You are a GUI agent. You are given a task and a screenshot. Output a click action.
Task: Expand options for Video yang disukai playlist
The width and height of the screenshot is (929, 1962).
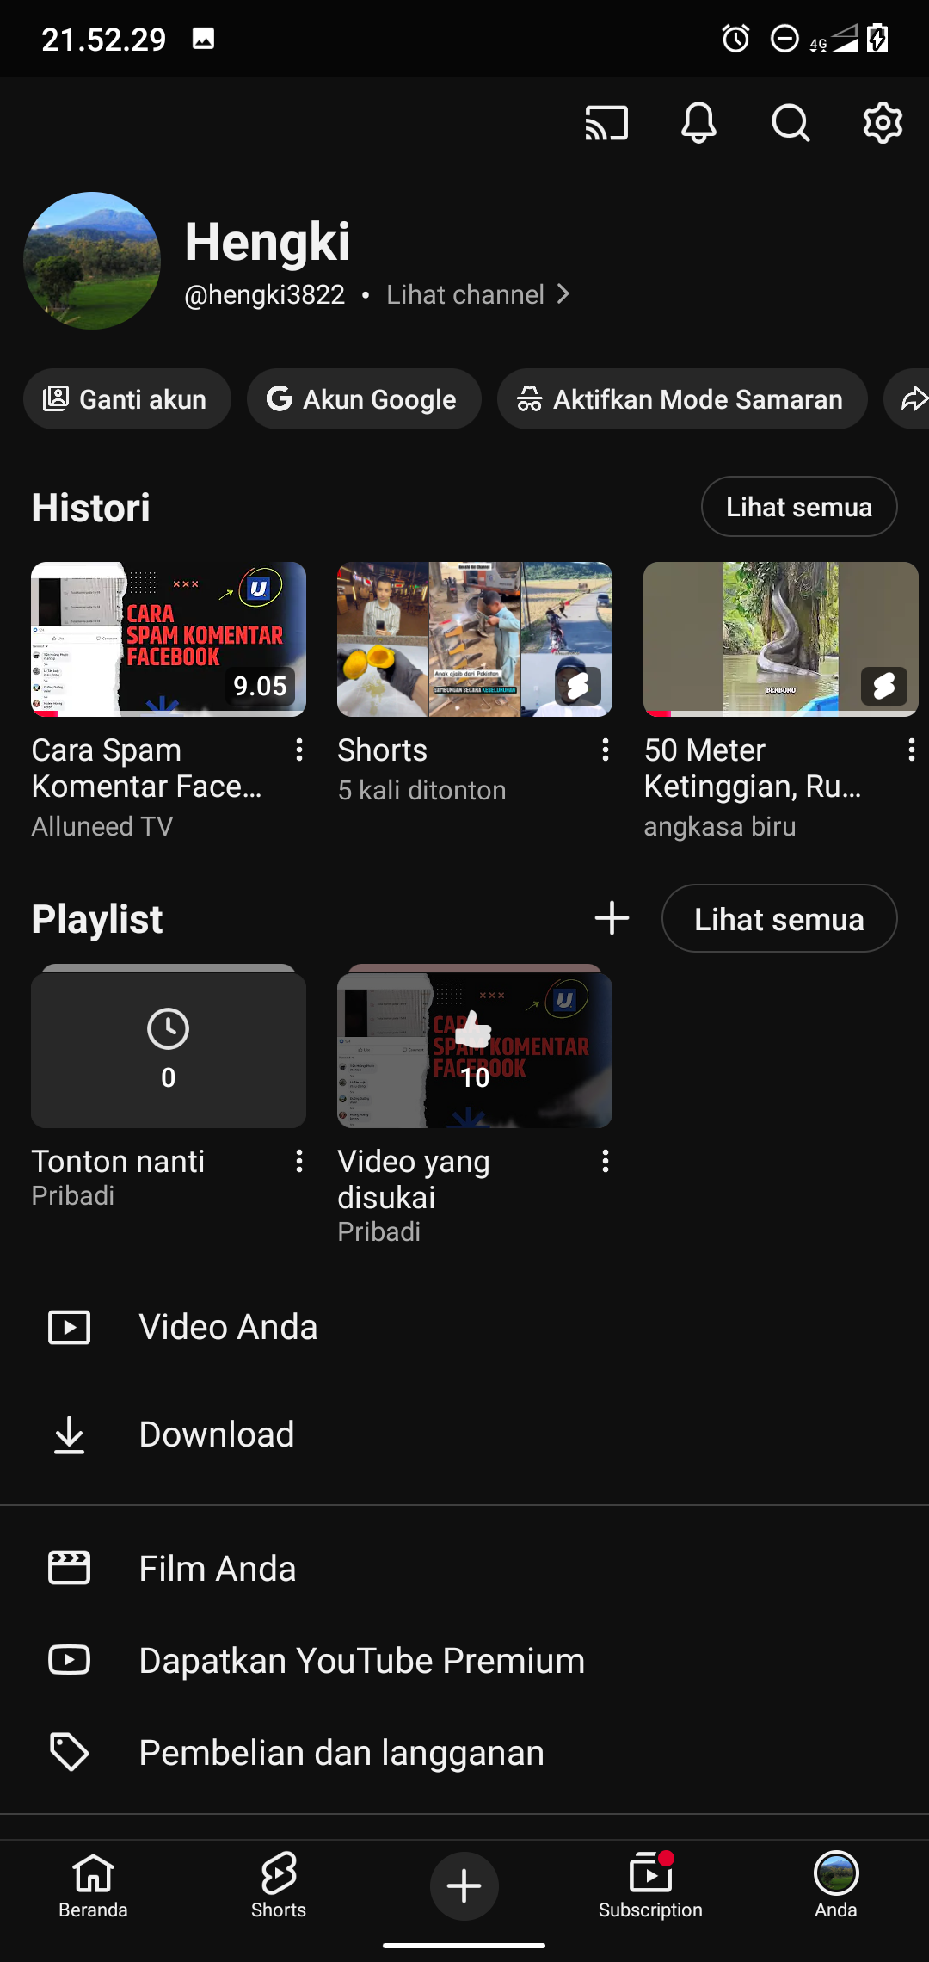[x=606, y=1162]
